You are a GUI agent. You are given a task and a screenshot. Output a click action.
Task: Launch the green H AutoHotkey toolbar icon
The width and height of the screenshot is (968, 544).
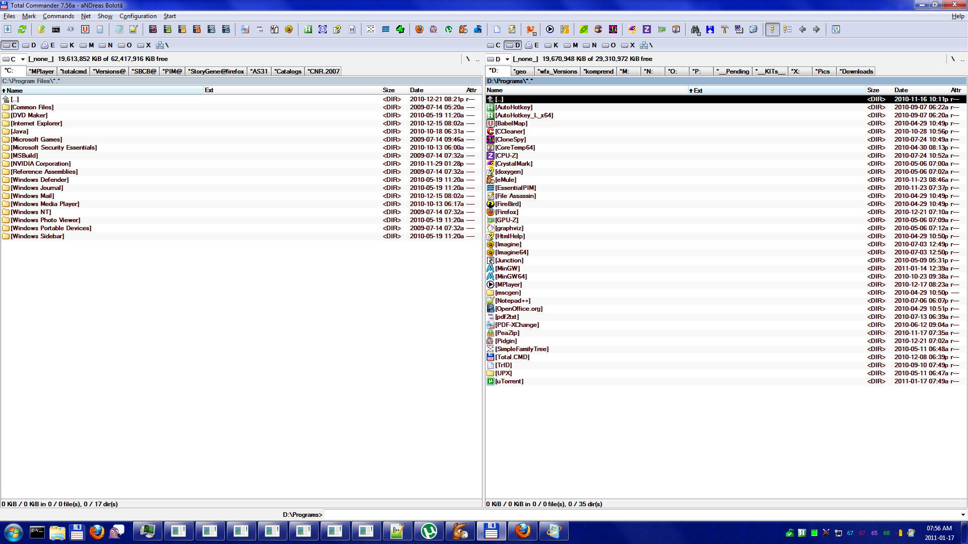308,29
